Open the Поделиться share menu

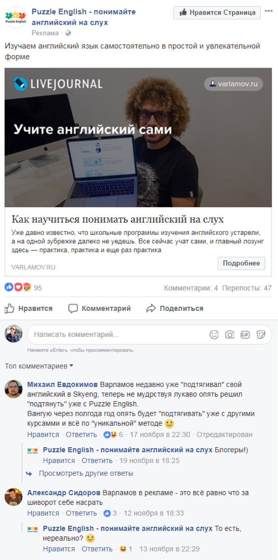tap(175, 308)
